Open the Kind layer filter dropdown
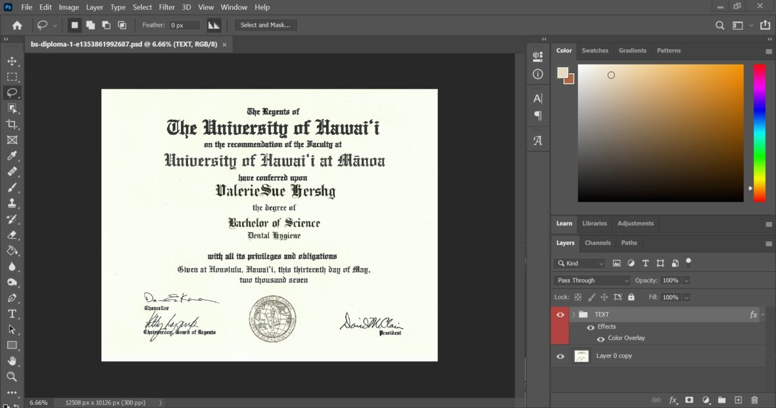776x408 pixels. [x=580, y=263]
